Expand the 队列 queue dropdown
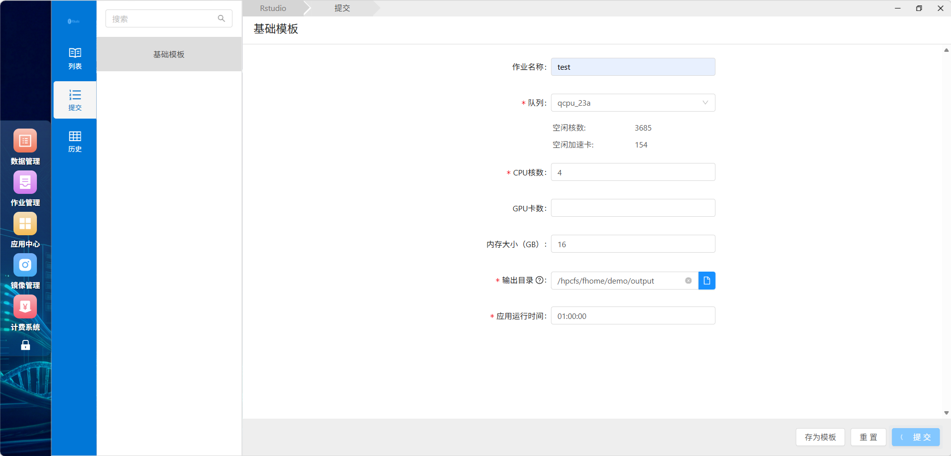951x456 pixels. 633,103
